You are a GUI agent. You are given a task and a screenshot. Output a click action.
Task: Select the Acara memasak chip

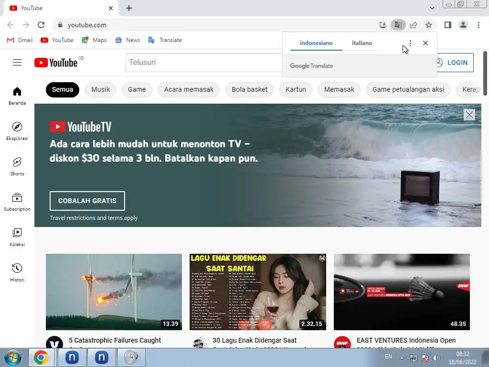coord(189,89)
